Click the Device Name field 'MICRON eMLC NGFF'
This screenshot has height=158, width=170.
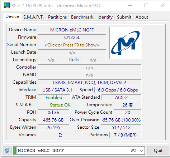72,30
